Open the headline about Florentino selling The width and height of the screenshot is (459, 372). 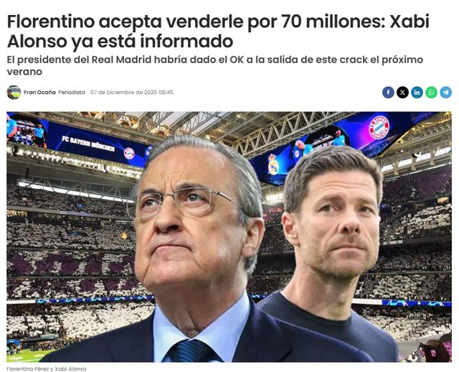[x=218, y=31]
